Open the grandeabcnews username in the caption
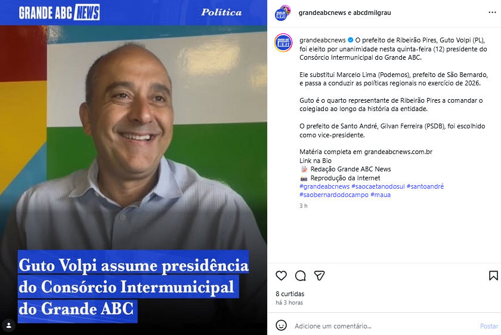Screen dimensions: 501x335 (x=323, y=40)
